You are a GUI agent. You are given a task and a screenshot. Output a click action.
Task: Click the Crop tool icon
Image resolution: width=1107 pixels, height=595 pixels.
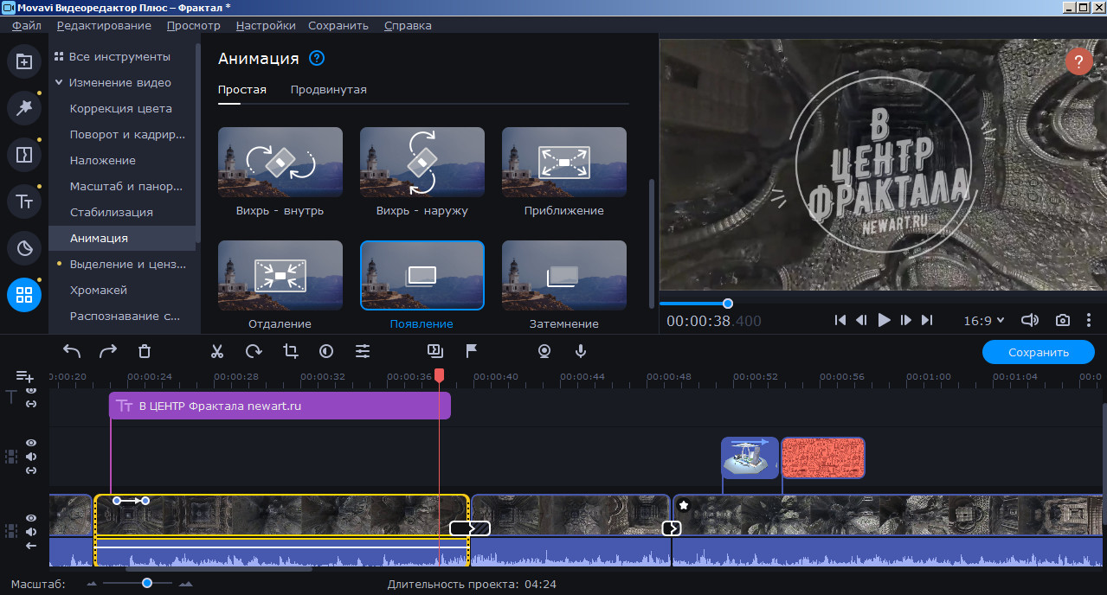(x=290, y=351)
